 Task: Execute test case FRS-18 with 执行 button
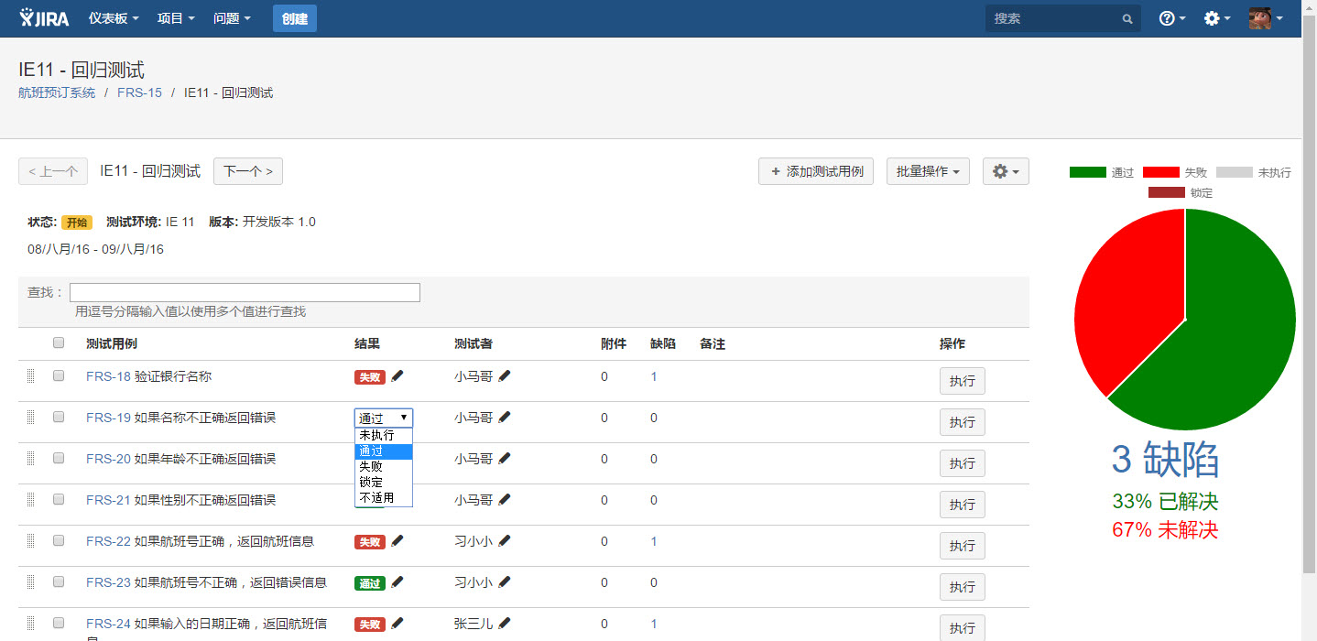point(963,381)
